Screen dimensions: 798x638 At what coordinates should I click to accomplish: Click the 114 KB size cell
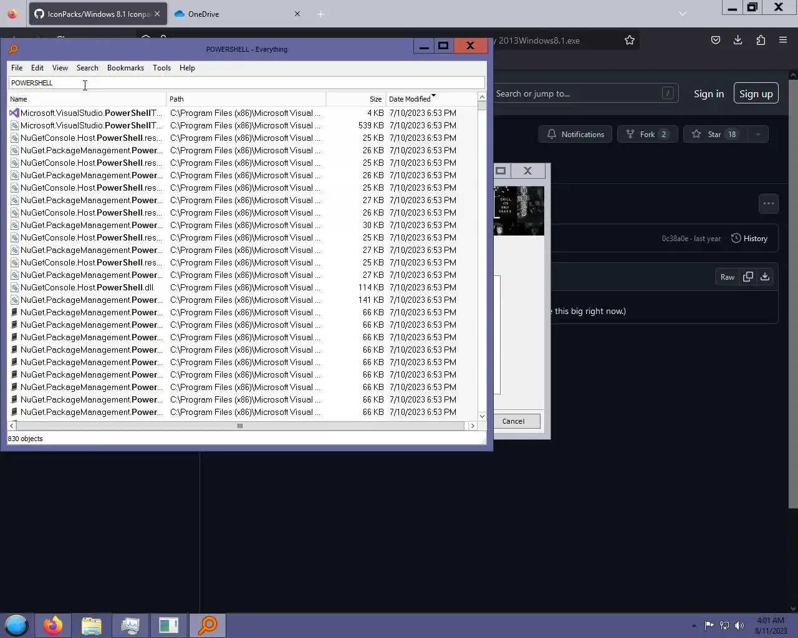point(370,287)
